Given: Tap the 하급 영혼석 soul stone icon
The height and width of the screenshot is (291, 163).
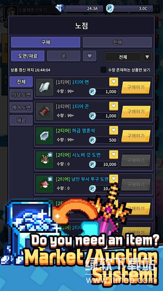Looking at the screenshot, I should (45, 136).
